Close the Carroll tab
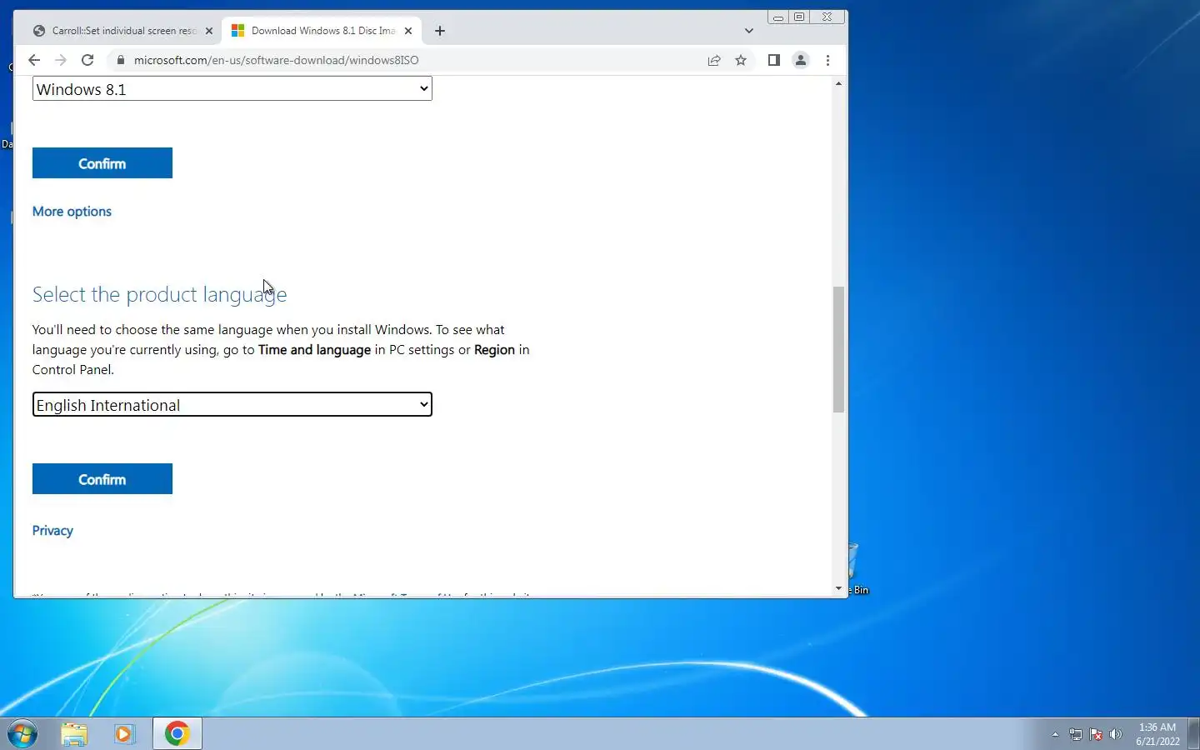 pos(209,31)
